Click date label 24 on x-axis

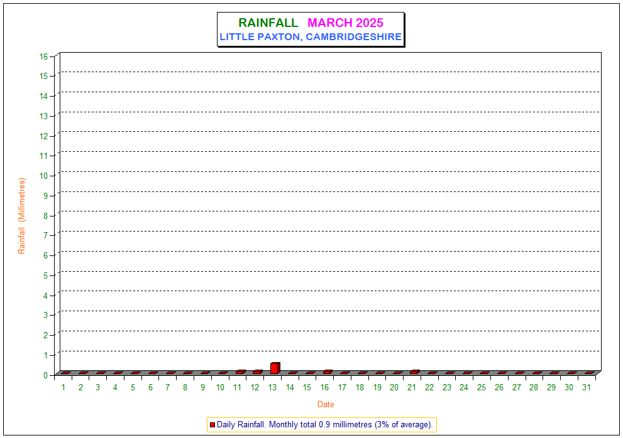(x=464, y=388)
